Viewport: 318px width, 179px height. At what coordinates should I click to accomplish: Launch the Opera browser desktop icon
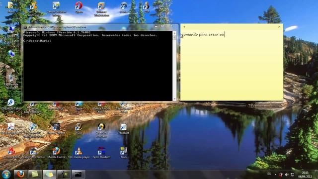pyautogui.click(x=79, y=7)
